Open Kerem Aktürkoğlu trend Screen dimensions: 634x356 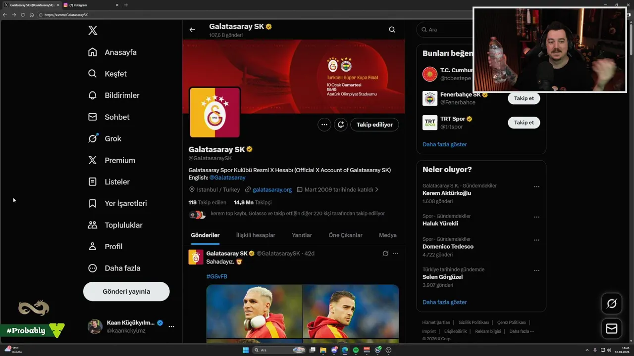click(447, 193)
